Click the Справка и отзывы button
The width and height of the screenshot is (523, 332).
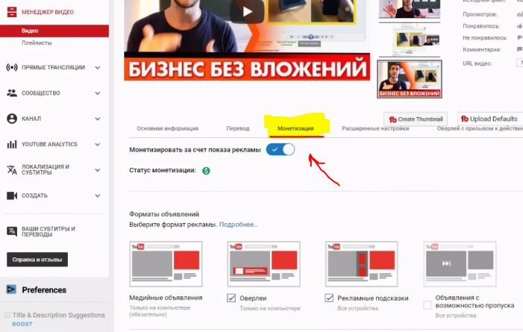click(x=37, y=260)
